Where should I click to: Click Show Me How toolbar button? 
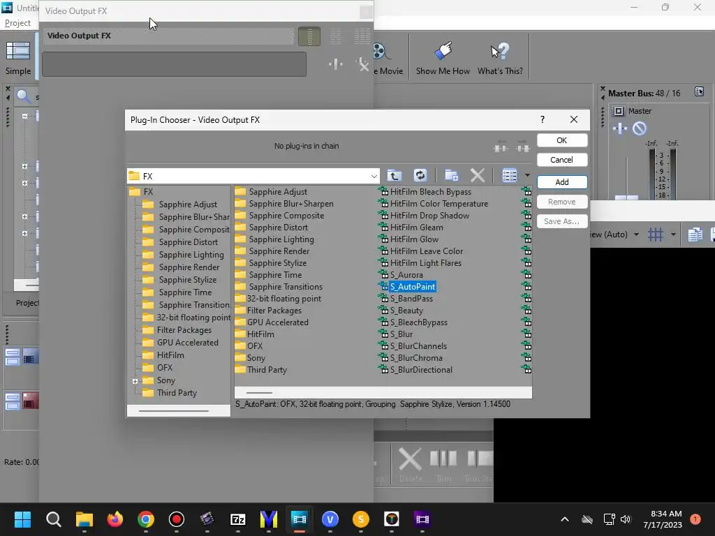pos(443,58)
